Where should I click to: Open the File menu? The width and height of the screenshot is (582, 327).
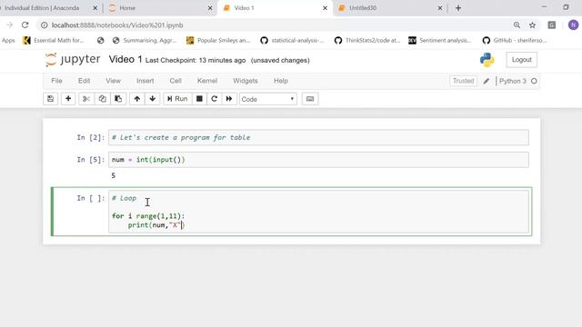(x=56, y=81)
